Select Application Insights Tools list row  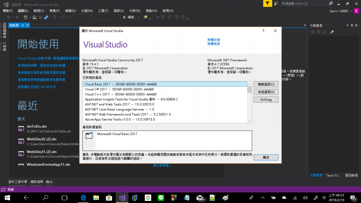[165, 99]
